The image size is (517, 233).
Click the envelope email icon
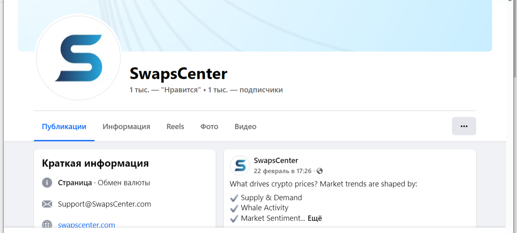(47, 204)
